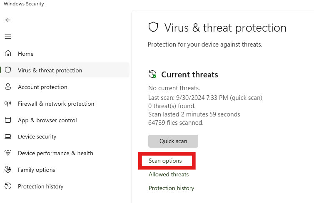Open the hamburger navigation menu
Viewport: 314px width, 203px height.
(8, 37)
